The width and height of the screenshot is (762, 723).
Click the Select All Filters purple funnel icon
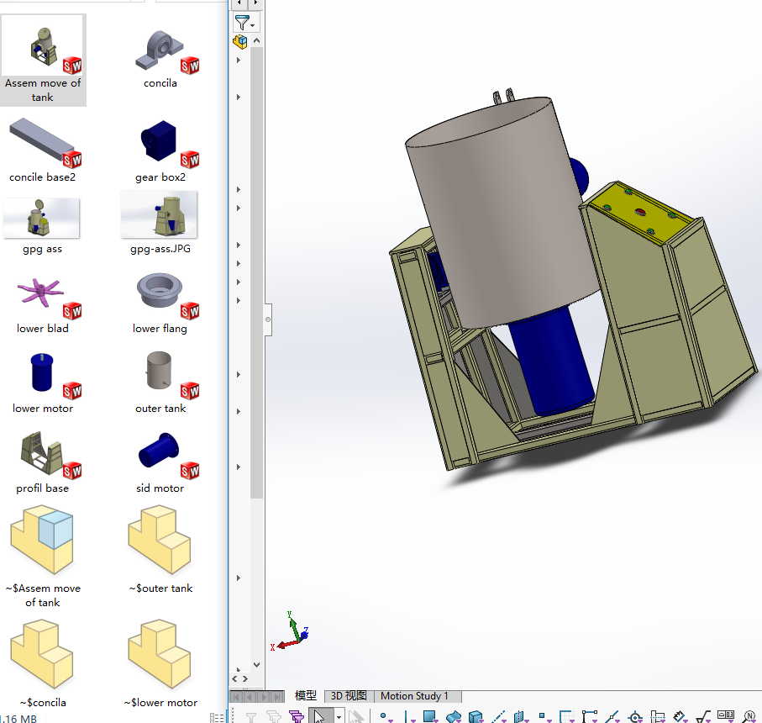pyautogui.click(x=296, y=716)
